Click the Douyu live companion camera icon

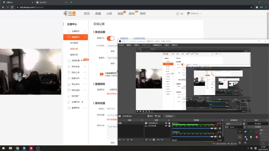102,74
